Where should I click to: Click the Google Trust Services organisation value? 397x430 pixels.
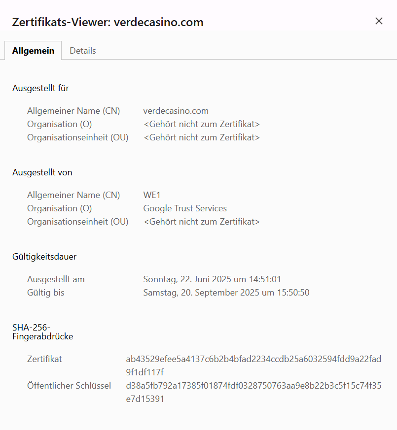185,208
